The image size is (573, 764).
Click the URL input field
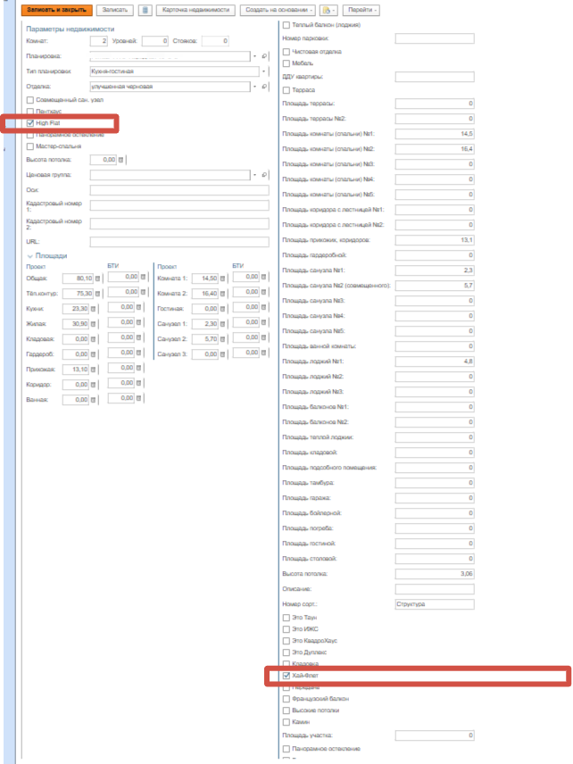179,242
